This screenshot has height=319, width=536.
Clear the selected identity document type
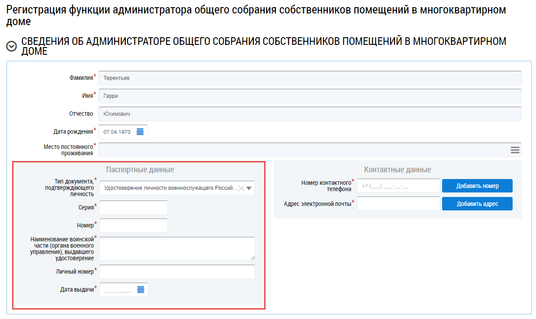pyautogui.click(x=241, y=188)
